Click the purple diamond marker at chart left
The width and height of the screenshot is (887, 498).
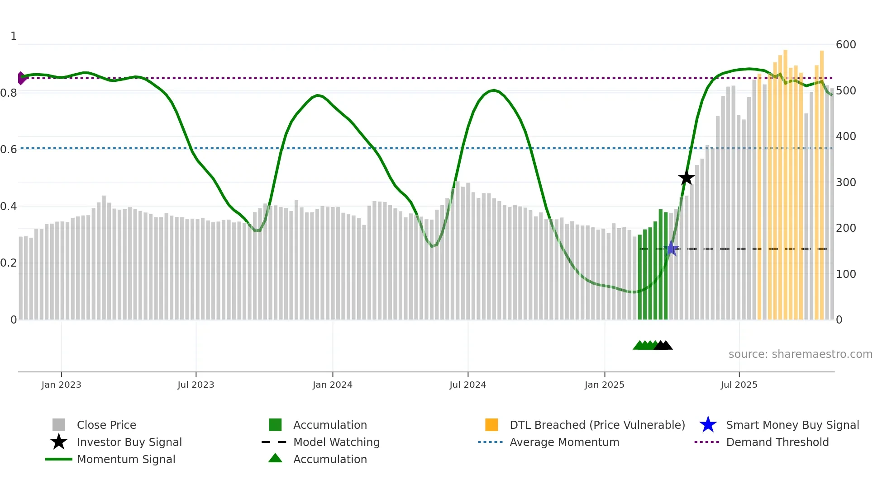pos(21,78)
